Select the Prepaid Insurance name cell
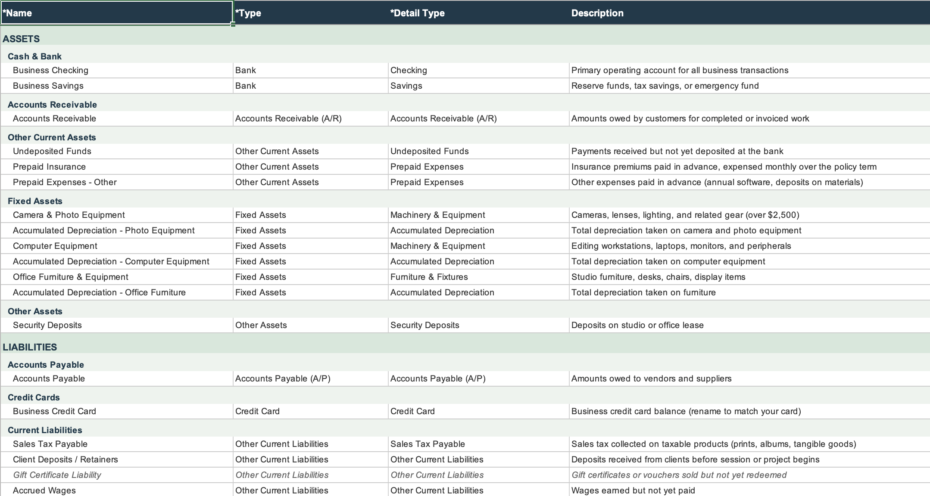 pyautogui.click(x=117, y=167)
